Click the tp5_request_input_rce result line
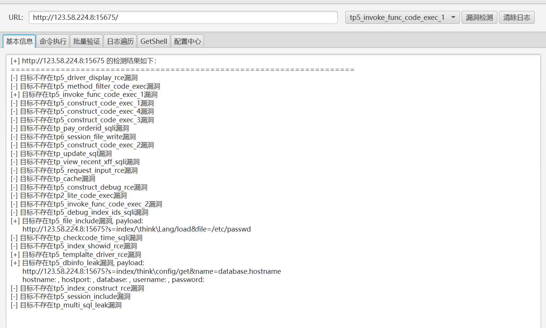This screenshot has height=328, width=546. (74, 171)
